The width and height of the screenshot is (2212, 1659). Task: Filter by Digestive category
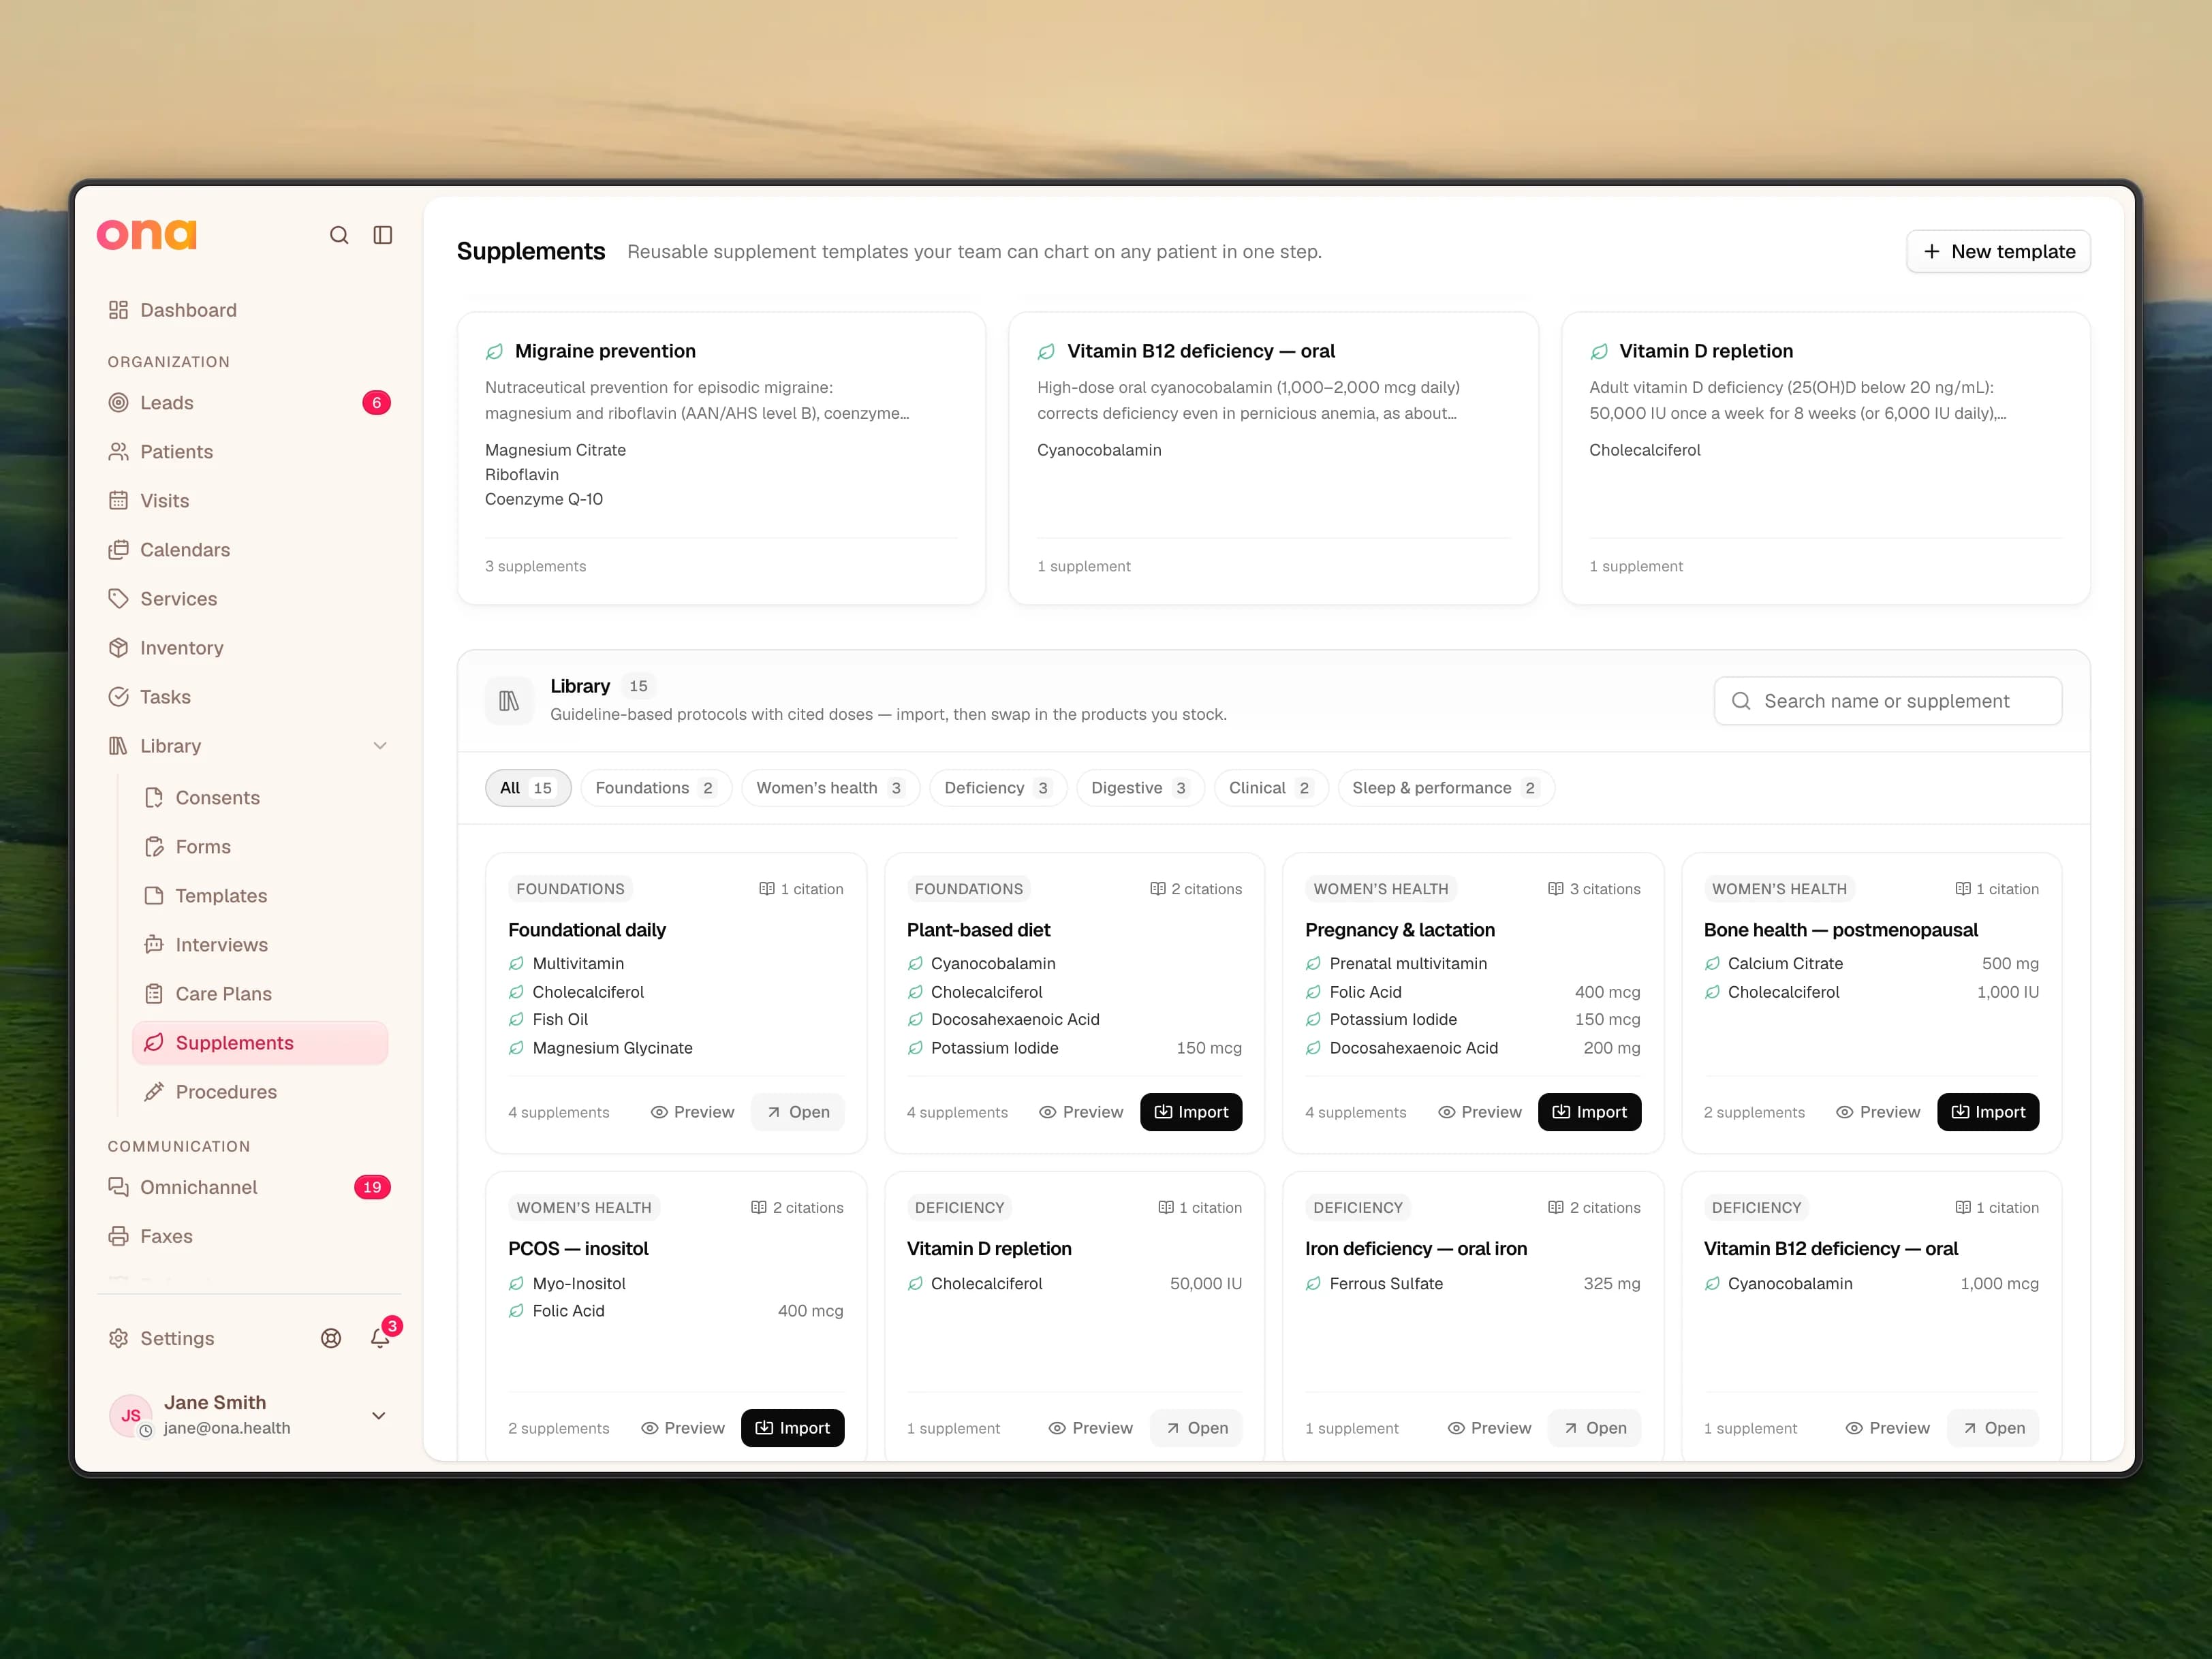[1140, 787]
